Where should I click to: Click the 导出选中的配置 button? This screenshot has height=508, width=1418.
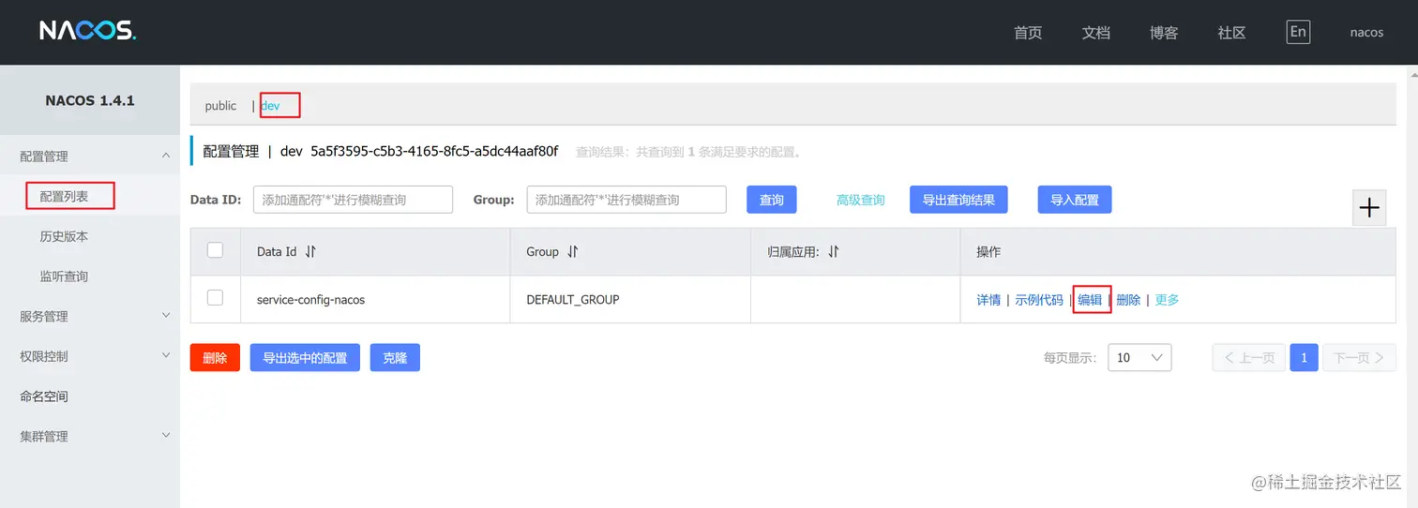(305, 357)
